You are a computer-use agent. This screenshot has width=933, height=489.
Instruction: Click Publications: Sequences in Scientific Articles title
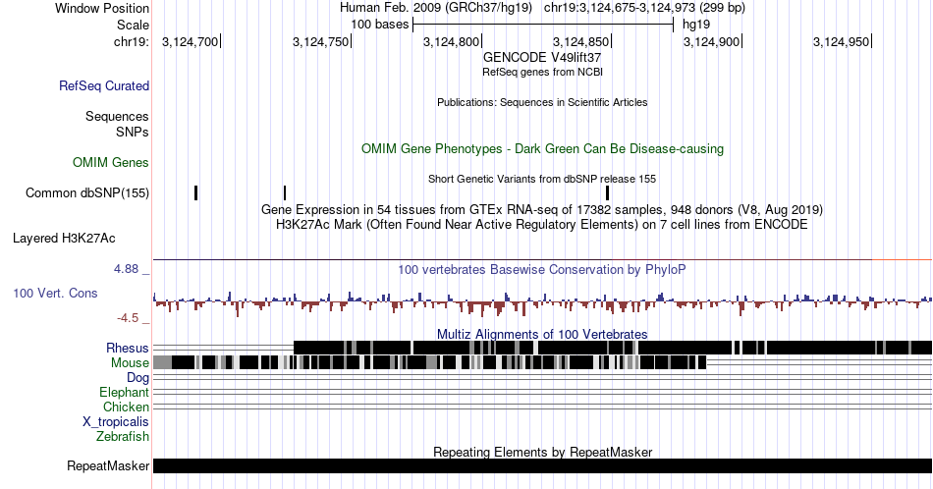tap(542, 102)
